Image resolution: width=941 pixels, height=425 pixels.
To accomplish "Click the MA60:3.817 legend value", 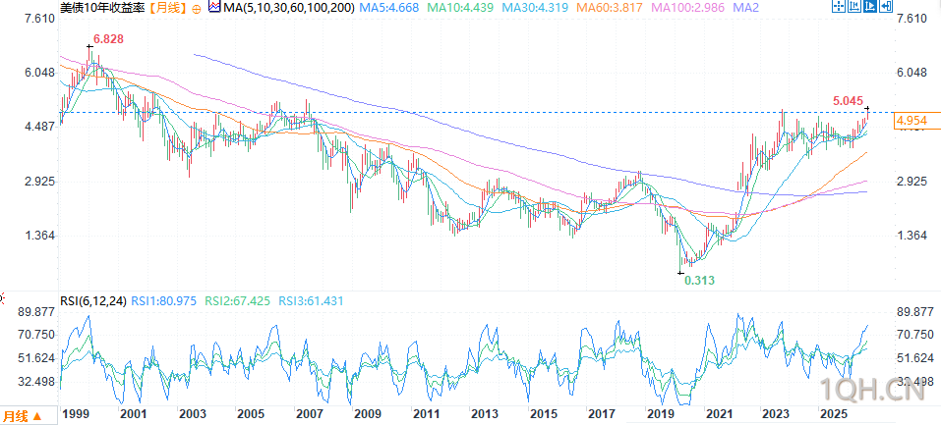I will pyautogui.click(x=610, y=9).
